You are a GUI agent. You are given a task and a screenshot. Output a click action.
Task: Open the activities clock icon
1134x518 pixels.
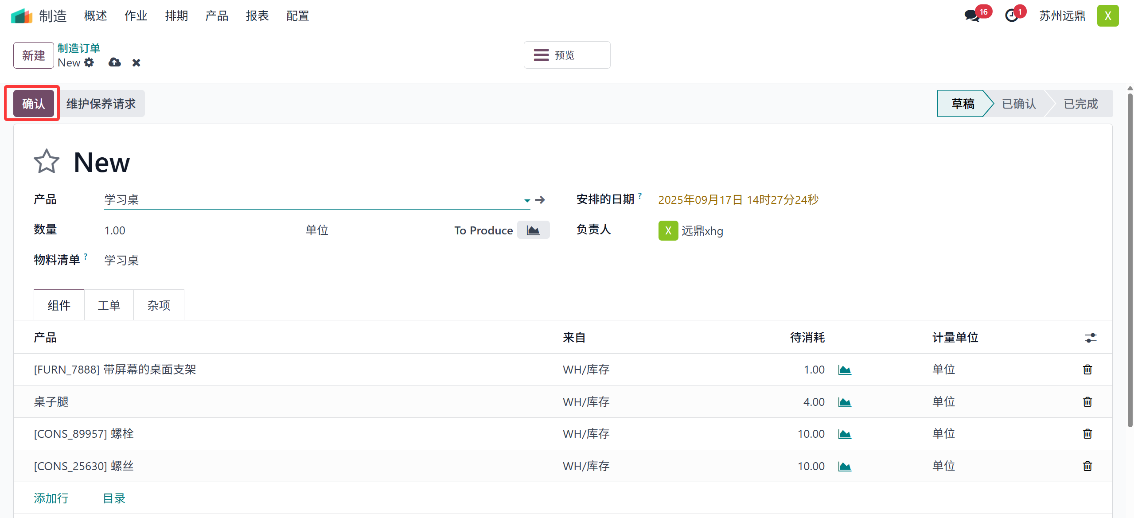(1011, 16)
